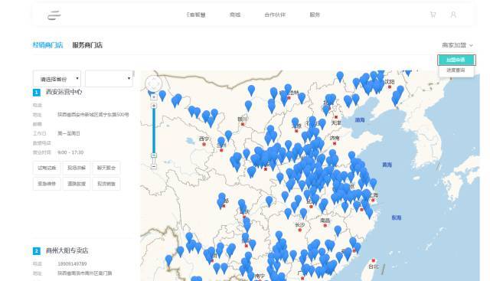Image resolution: width=490 pixels, height=281 pixels.
Task: Open the 西安运营中心 store entry
Action: coord(64,92)
